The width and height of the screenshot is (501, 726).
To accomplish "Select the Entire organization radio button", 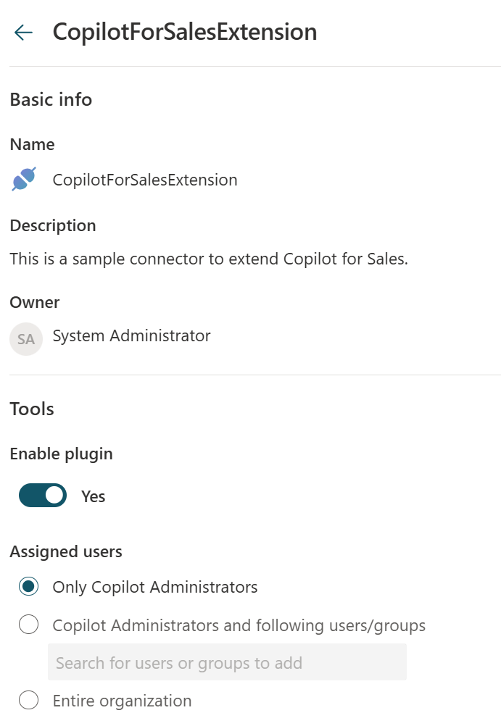I will [29, 701].
